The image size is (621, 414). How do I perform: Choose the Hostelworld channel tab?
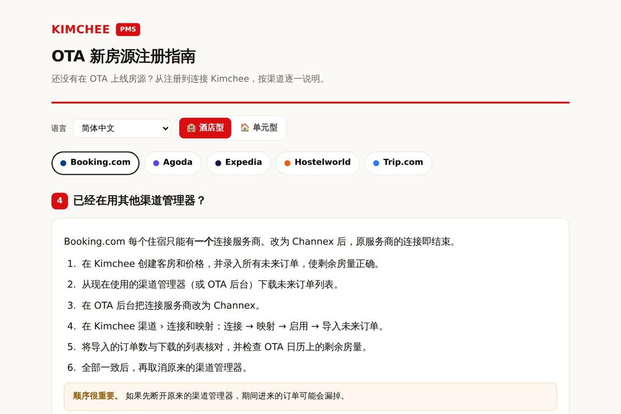[317, 163]
